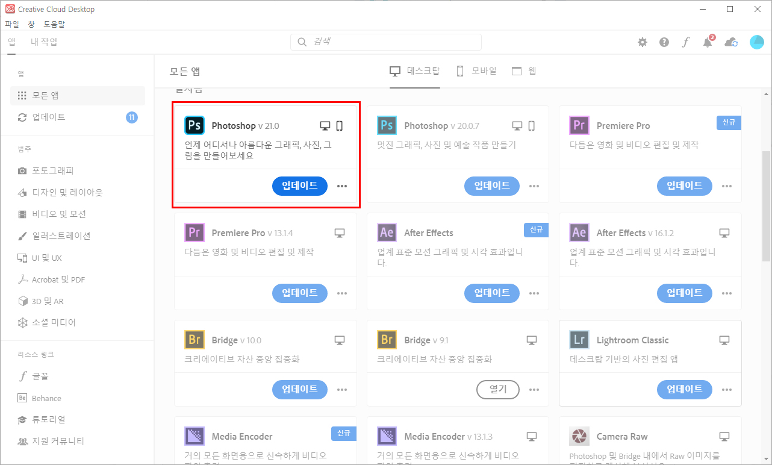Click the Premiere Pro new app icon
The width and height of the screenshot is (772, 465).
click(x=579, y=125)
